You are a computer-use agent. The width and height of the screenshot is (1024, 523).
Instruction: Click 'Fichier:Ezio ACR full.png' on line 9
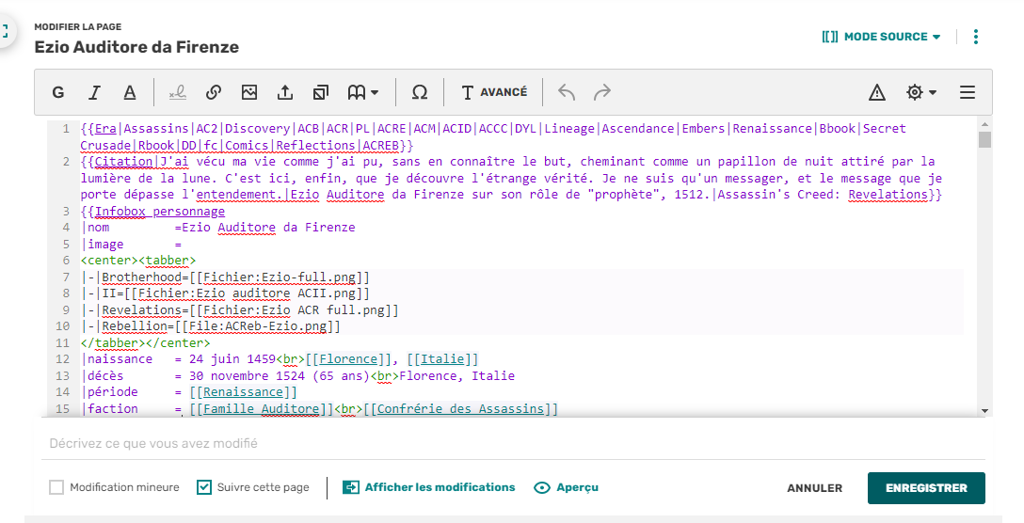(x=294, y=309)
